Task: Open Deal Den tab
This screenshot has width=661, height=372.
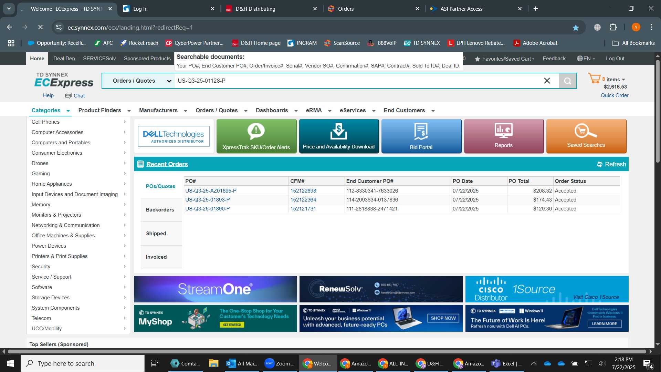Action: pyautogui.click(x=64, y=59)
